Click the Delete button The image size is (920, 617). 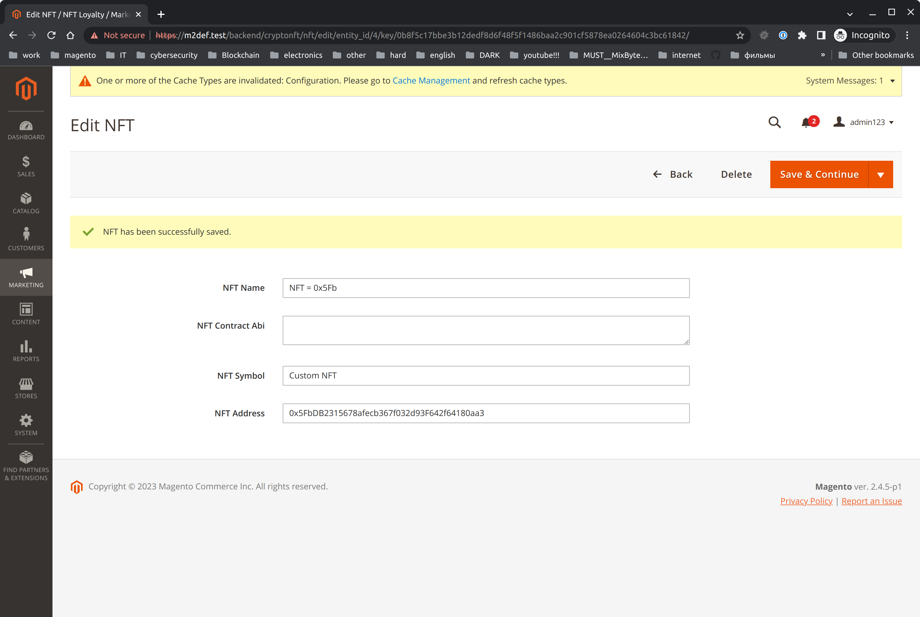[736, 175]
